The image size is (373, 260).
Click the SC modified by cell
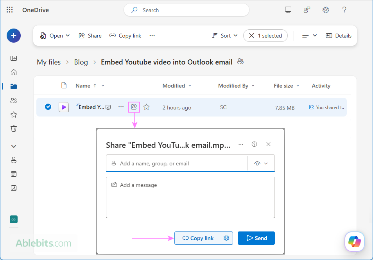[x=223, y=107]
